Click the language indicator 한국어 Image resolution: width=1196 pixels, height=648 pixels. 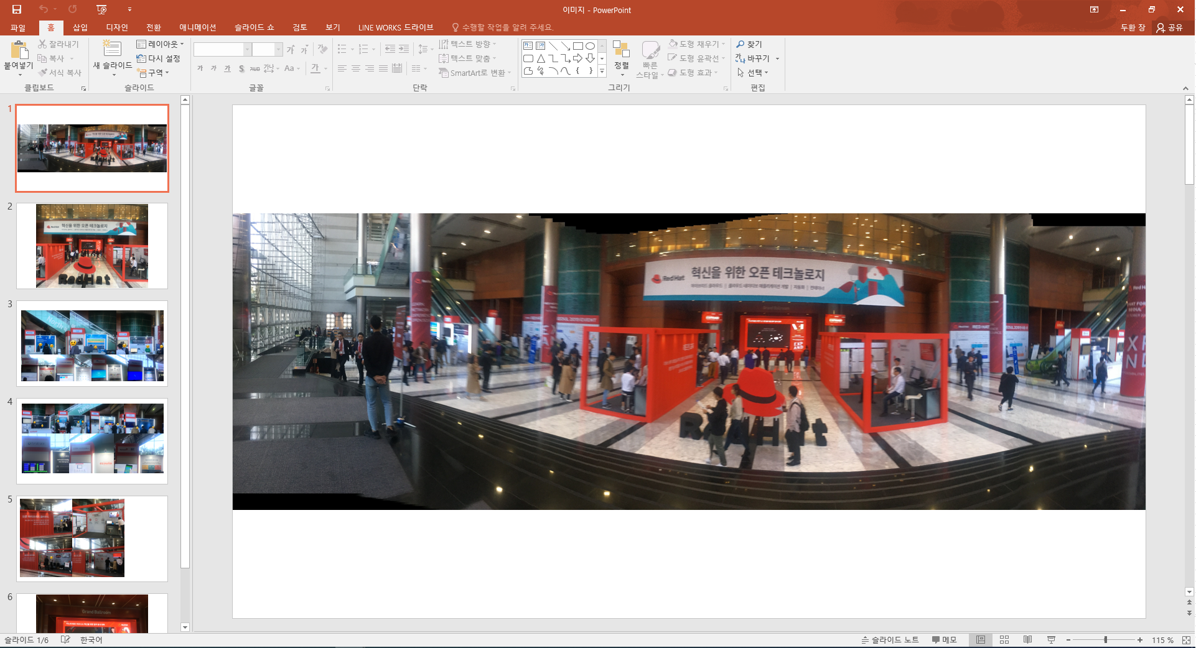91,640
